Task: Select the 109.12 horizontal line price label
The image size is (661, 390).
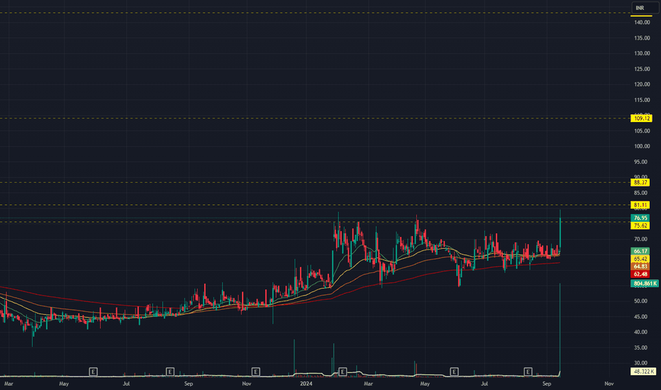Action: [640, 118]
